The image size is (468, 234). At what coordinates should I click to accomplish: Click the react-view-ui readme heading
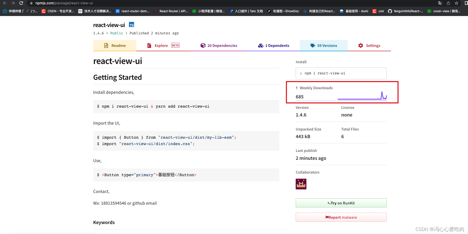(118, 61)
